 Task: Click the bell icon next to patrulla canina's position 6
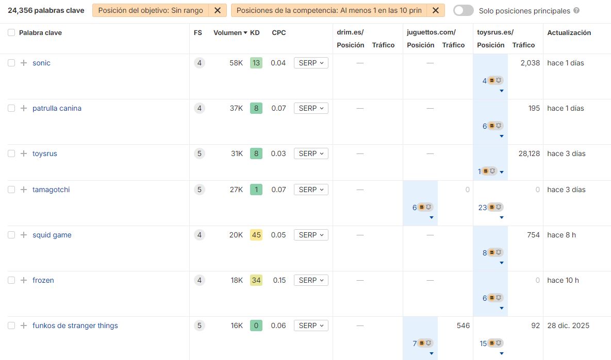pyautogui.click(x=498, y=126)
